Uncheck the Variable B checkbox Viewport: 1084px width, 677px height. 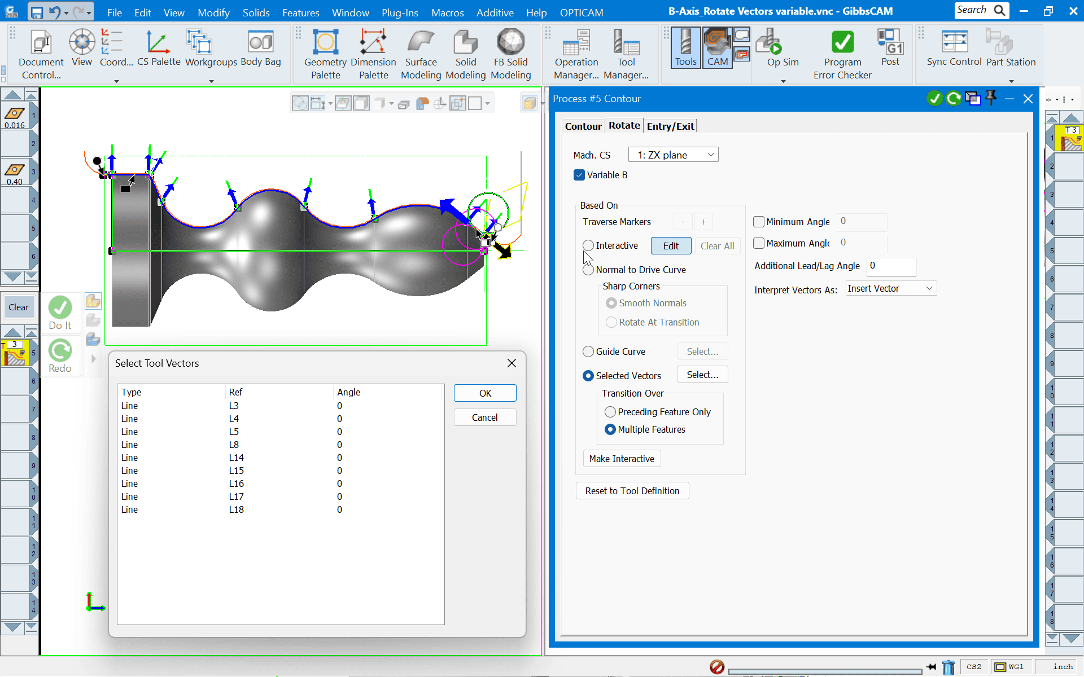(x=579, y=175)
